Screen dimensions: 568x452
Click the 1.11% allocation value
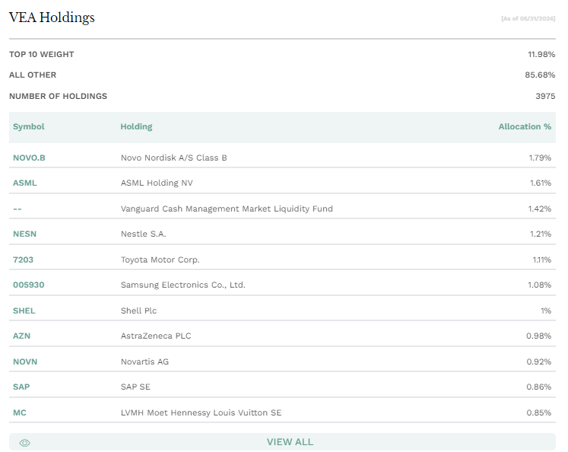point(542,259)
